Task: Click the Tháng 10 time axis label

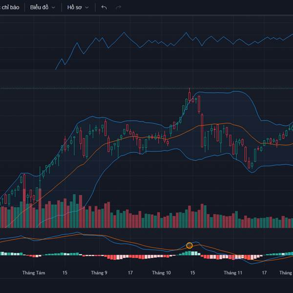Action: point(161,273)
